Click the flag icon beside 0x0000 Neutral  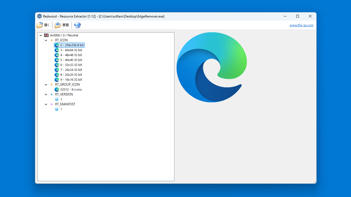coord(46,35)
